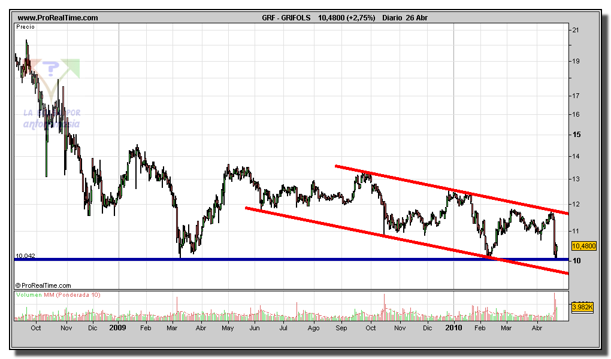Click the Volumen MM (Ponderada 10) label
This screenshot has width=611, height=359.
(x=58, y=295)
